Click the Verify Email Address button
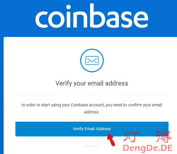Image resolution: width=177 pixels, height=154 pixels. tap(92, 129)
